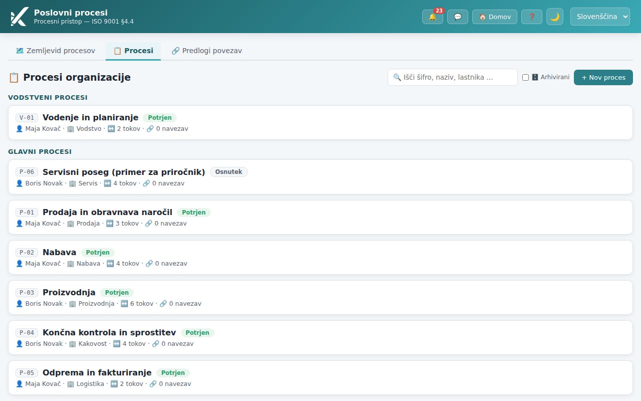Click the P-06 code badge

point(27,172)
